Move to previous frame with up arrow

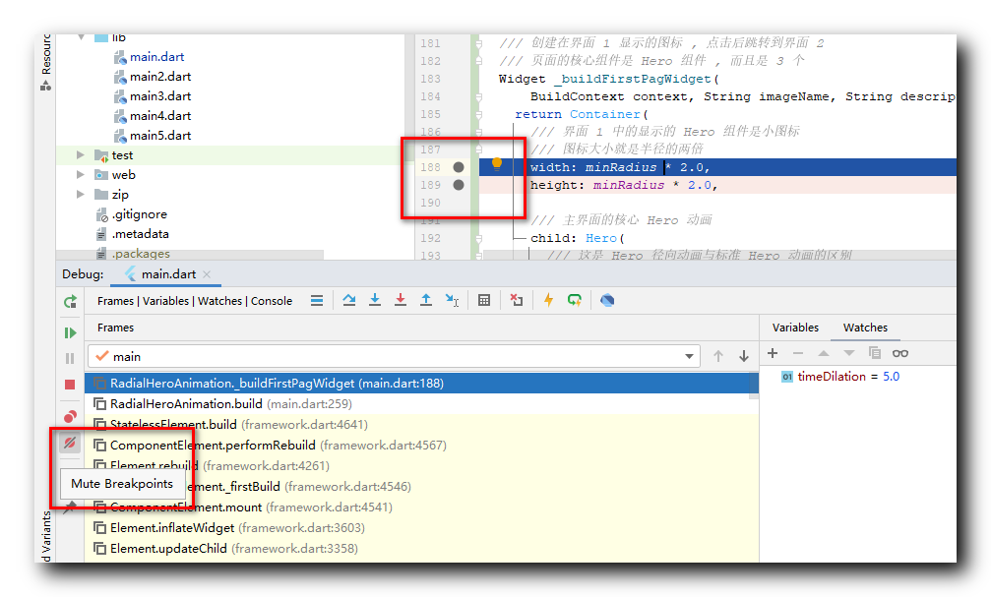click(x=718, y=356)
